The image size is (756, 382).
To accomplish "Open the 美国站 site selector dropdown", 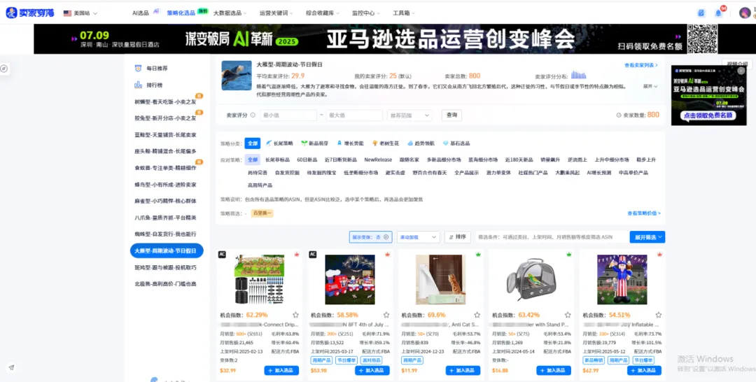I will 80,13.
